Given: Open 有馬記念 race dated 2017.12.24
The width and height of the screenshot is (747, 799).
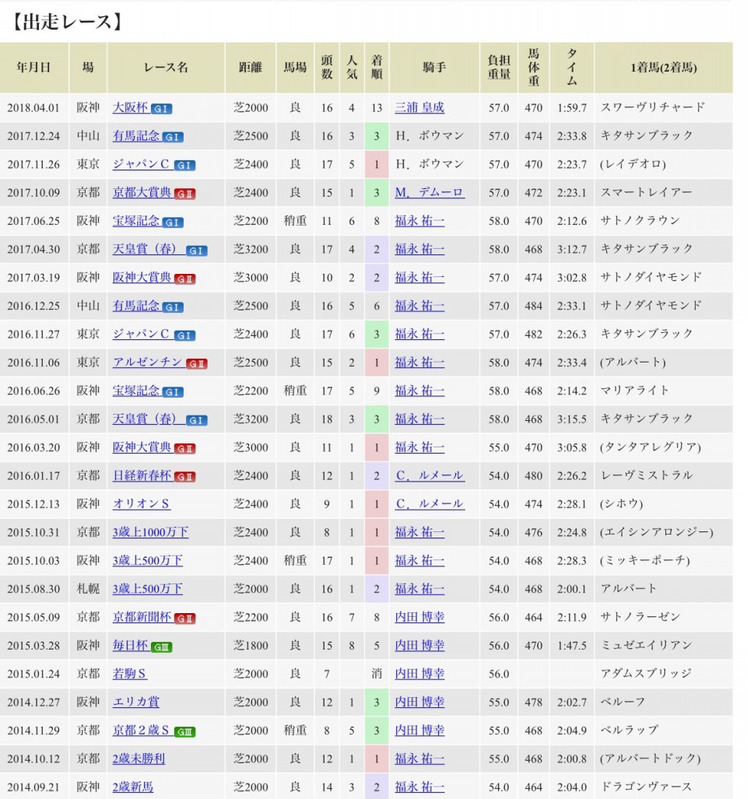Looking at the screenshot, I should [136, 136].
